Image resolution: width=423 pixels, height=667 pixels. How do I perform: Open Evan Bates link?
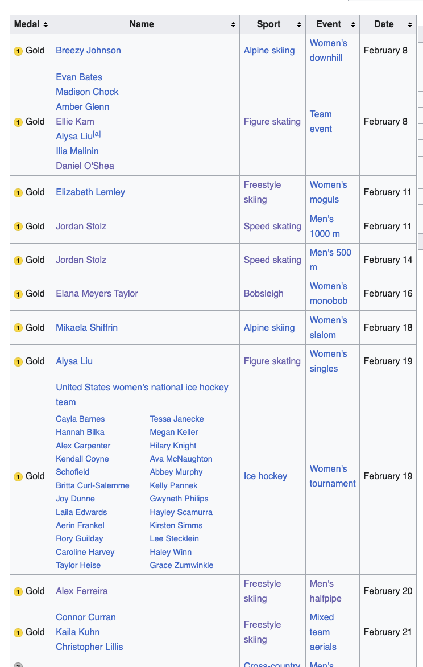[79, 77]
